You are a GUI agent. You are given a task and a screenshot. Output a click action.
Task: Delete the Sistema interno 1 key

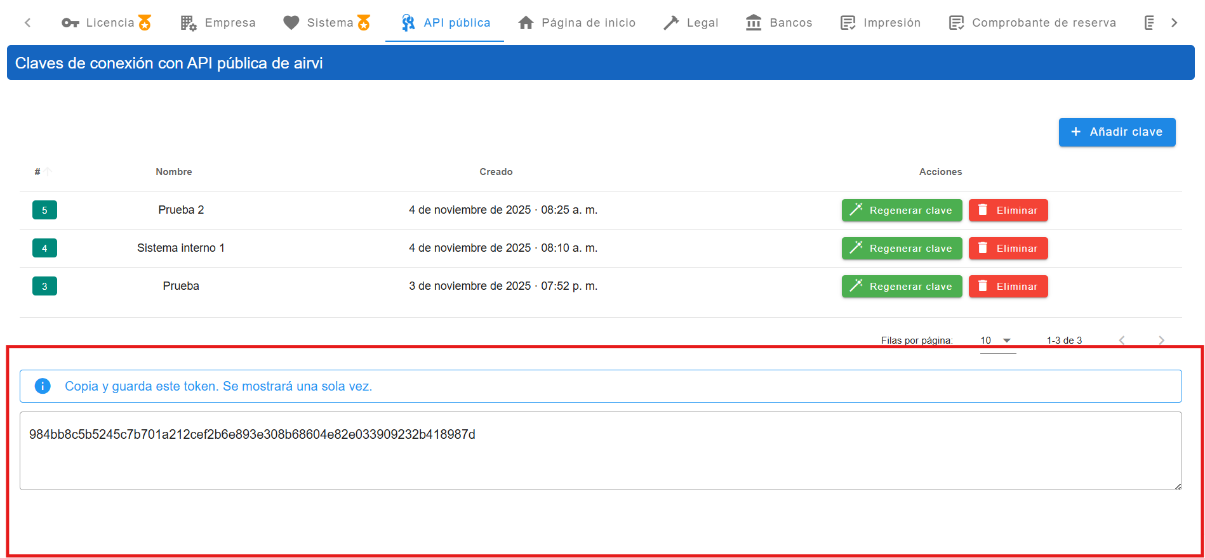click(x=1008, y=249)
